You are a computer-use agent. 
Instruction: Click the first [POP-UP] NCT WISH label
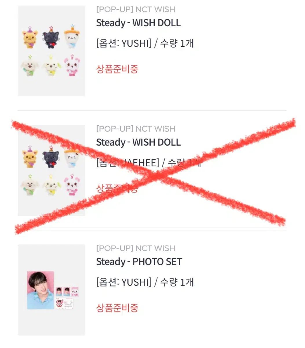click(136, 9)
